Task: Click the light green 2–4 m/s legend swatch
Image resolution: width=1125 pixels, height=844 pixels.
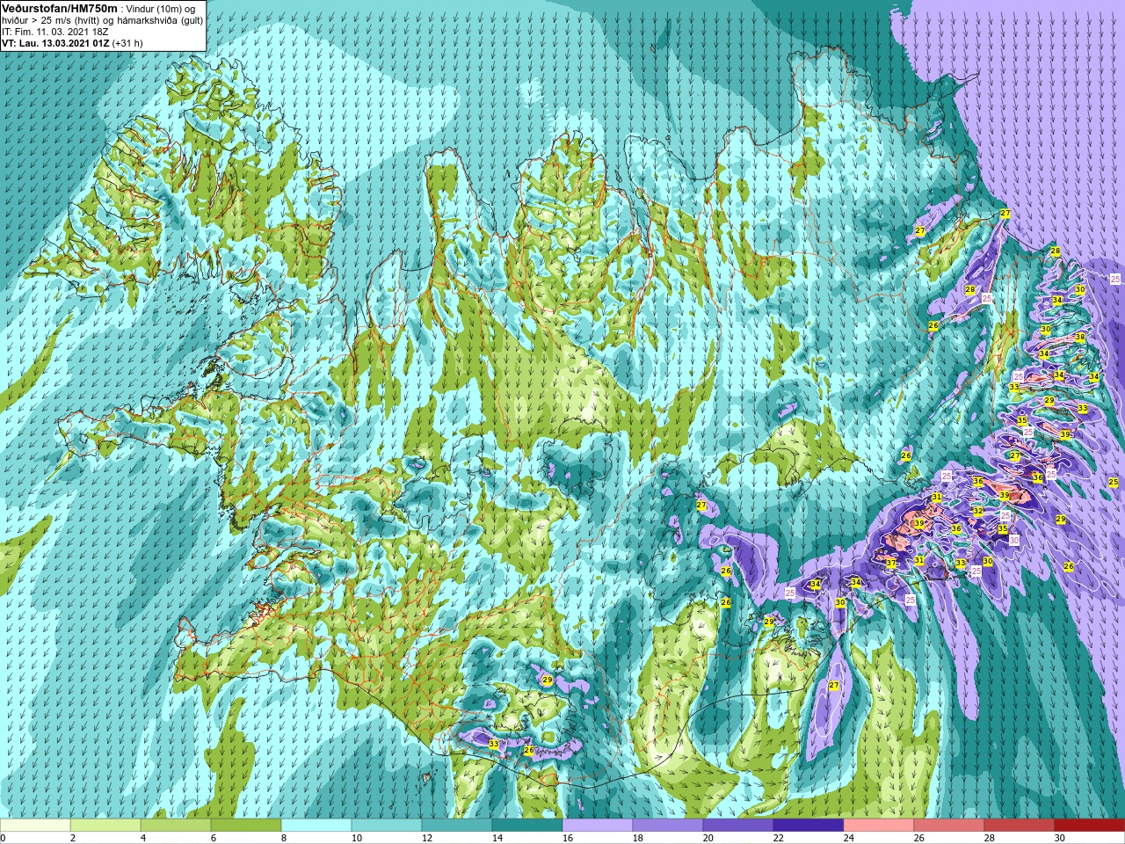Action: [105, 826]
